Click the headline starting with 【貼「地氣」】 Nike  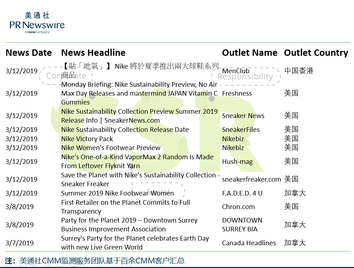pyautogui.click(x=140, y=70)
